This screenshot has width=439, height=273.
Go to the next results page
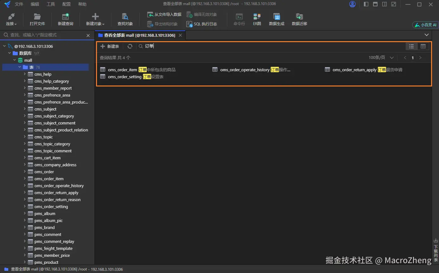point(420,58)
